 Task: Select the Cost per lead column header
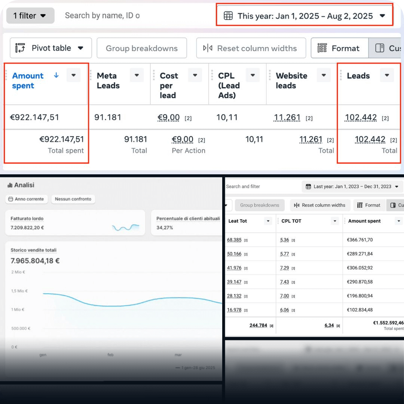tap(169, 85)
